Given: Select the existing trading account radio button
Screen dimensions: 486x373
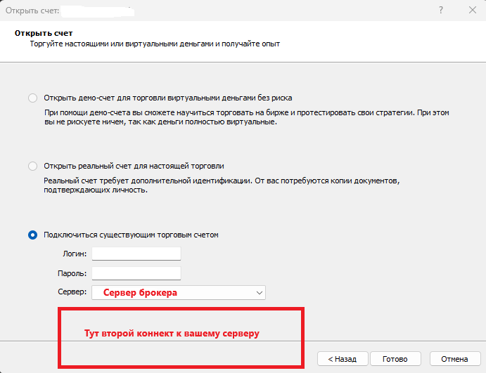Looking at the screenshot, I should click(33, 235).
